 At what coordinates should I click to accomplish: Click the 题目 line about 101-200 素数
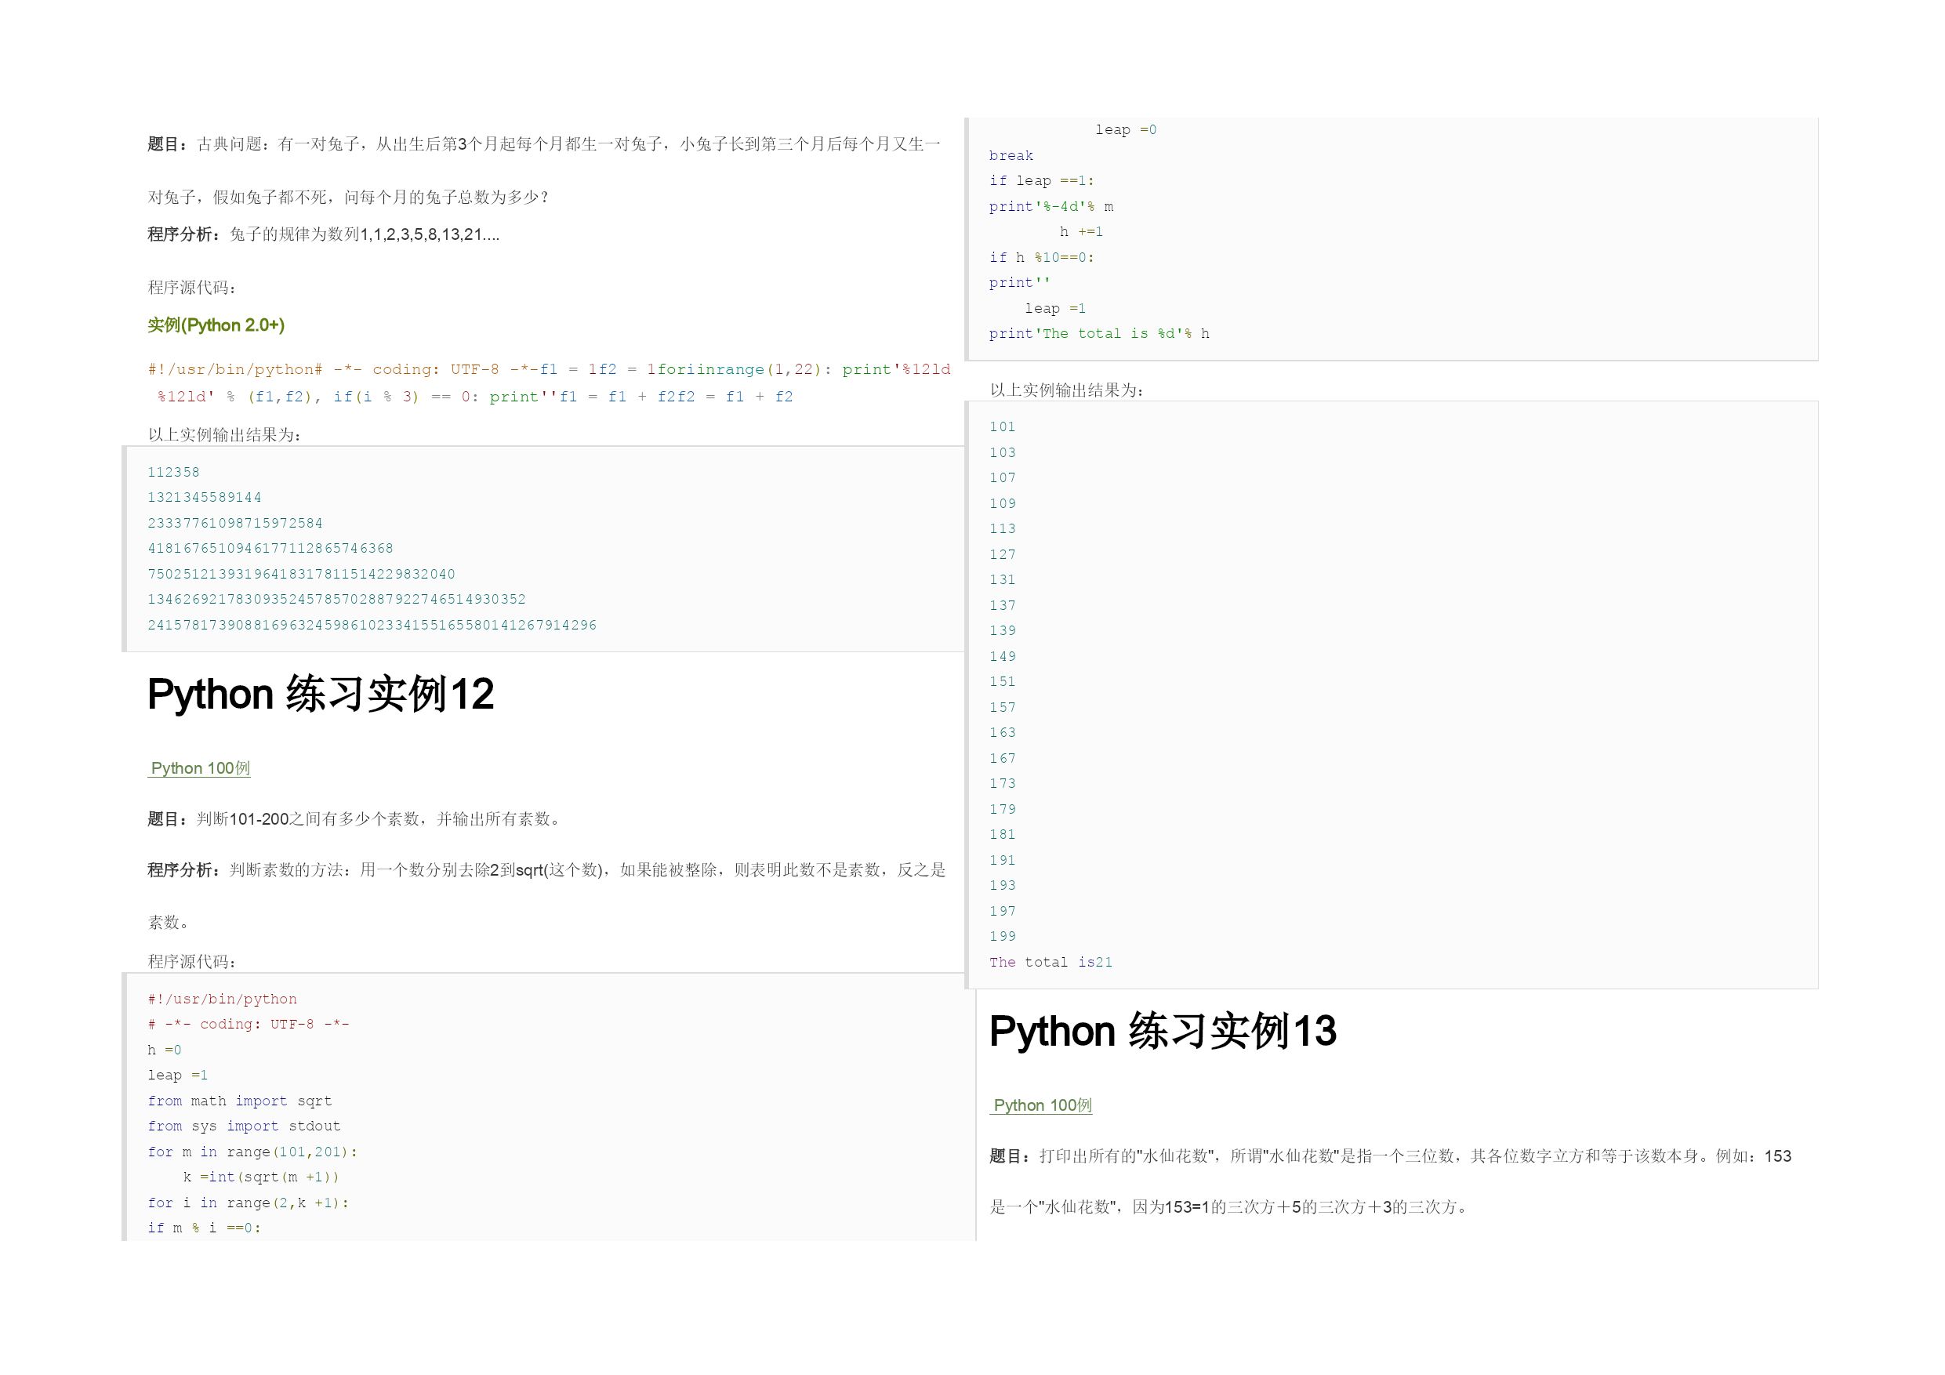(x=355, y=819)
